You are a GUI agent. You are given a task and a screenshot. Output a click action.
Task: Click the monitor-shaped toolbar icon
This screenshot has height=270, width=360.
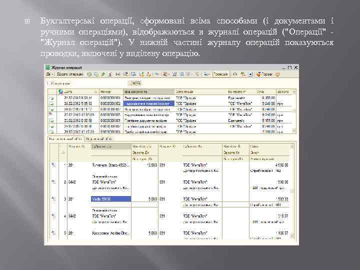pos(133,74)
